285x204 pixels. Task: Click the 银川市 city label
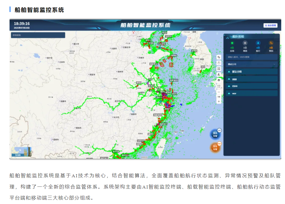click(x=76, y=44)
